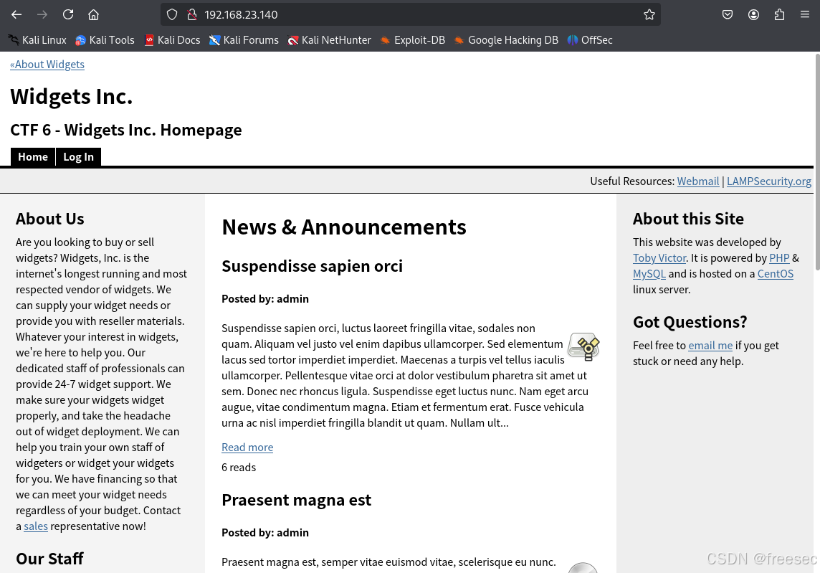Open the LAMPSecurity.org link
Screen dimensions: 820x573
click(x=768, y=181)
